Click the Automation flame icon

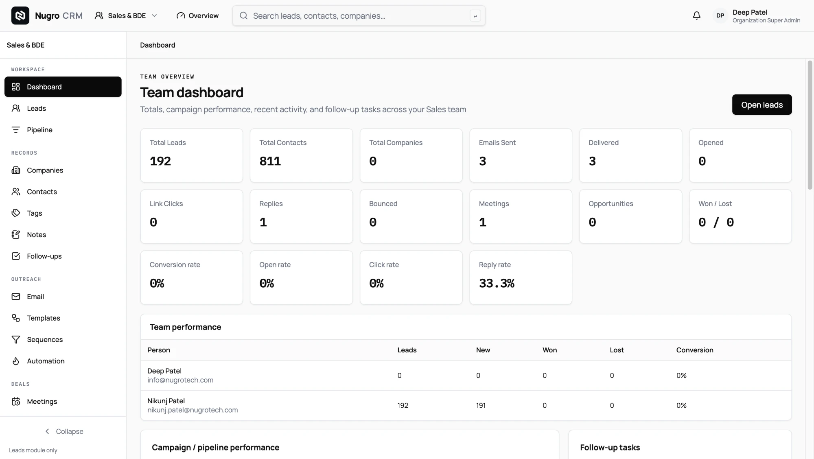16,361
